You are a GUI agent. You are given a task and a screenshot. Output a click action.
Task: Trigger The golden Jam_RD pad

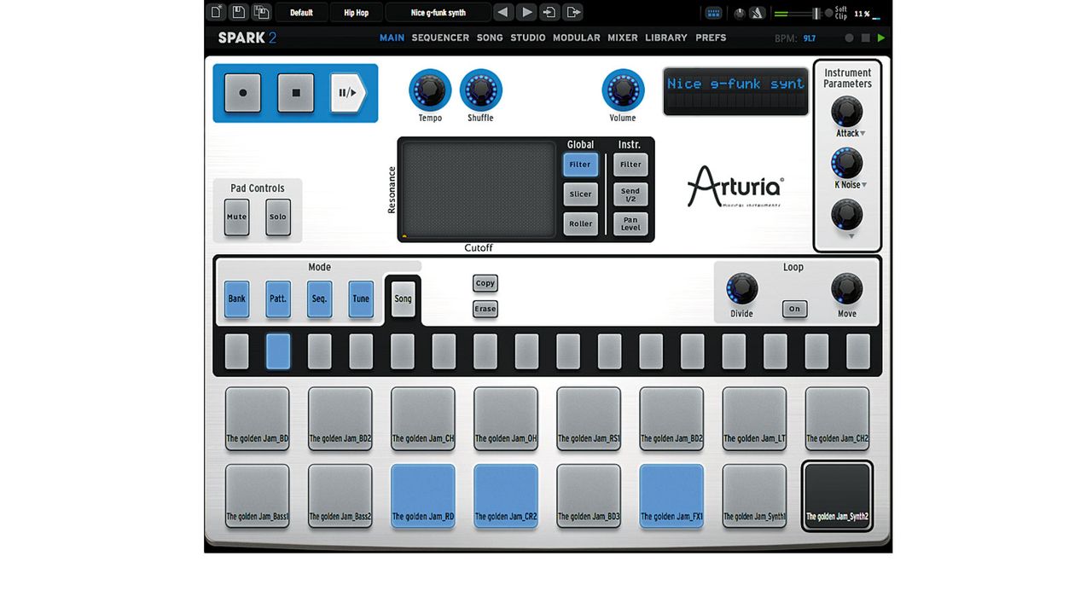coord(423,495)
